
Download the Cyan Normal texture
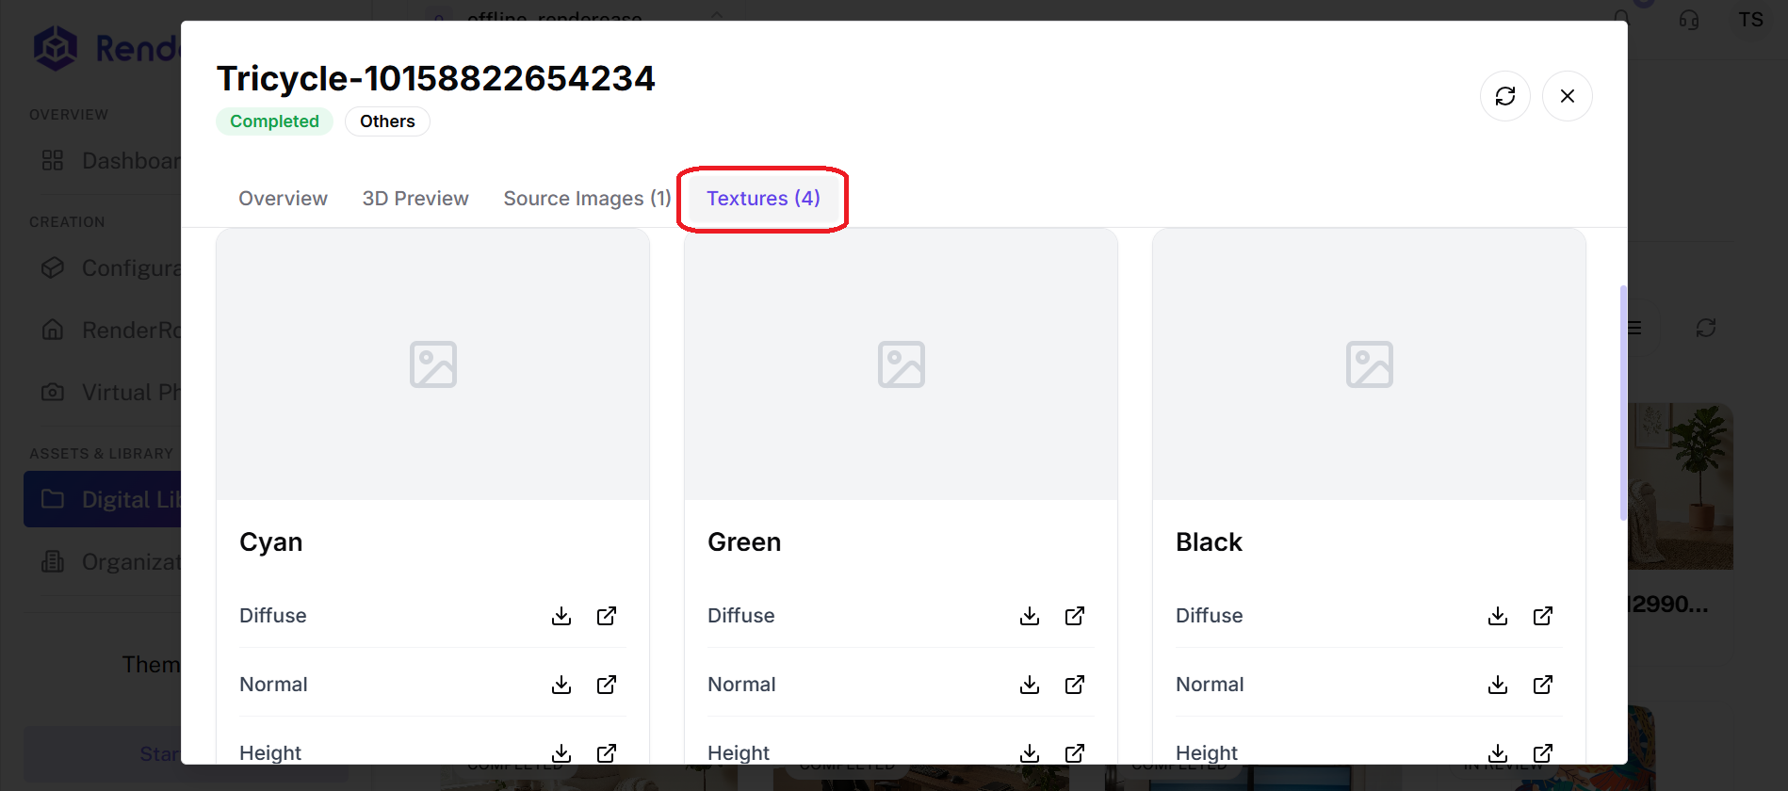pyautogui.click(x=561, y=685)
